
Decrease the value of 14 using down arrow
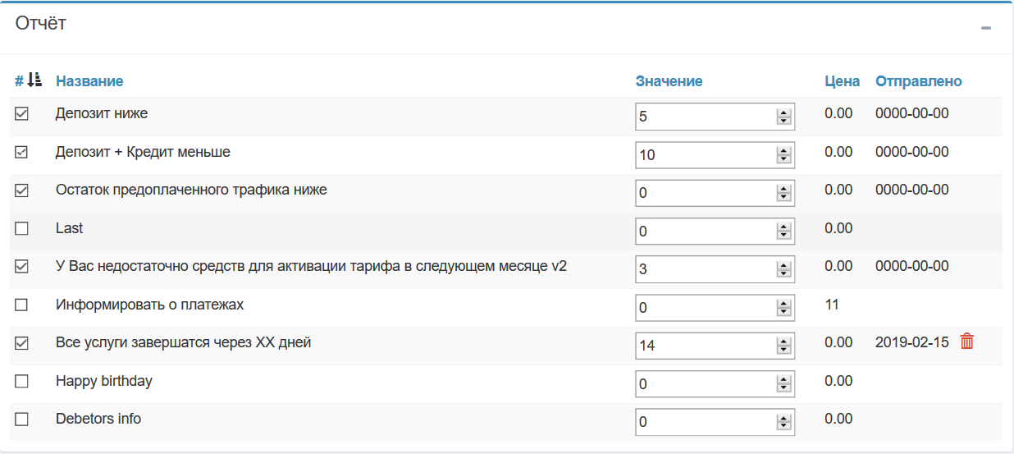point(784,351)
